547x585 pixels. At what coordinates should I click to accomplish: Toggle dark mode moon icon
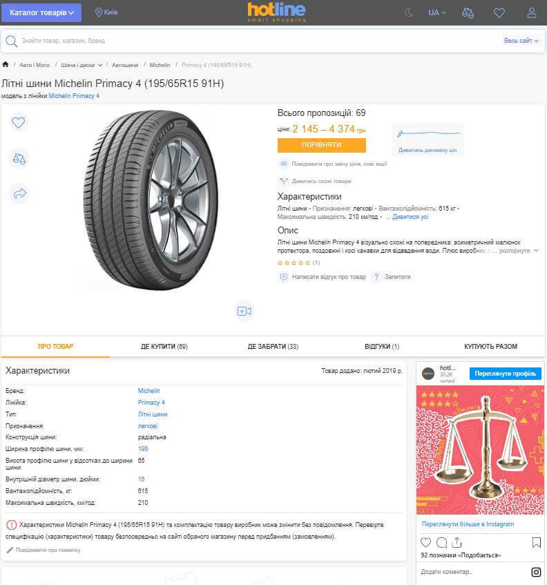click(x=408, y=12)
